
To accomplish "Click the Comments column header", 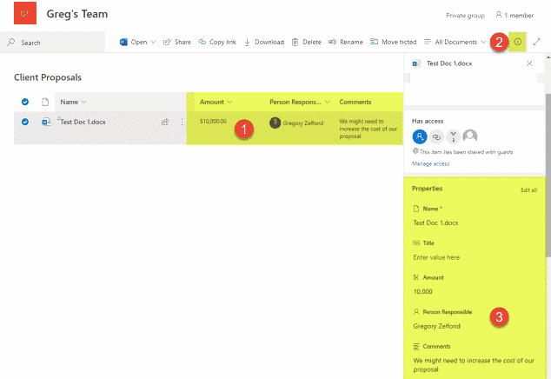I will (355, 102).
